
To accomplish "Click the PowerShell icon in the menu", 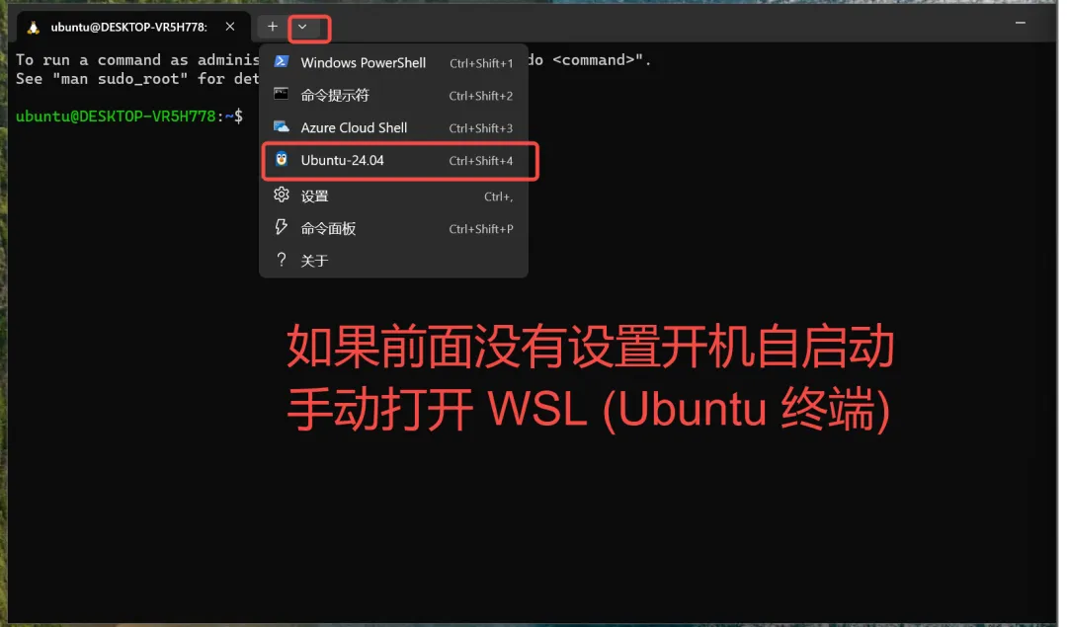I will (x=281, y=62).
